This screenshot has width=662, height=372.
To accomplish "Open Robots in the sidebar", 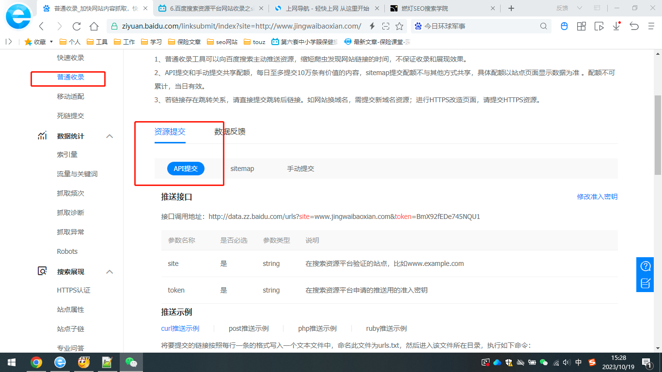I will 67,251.
